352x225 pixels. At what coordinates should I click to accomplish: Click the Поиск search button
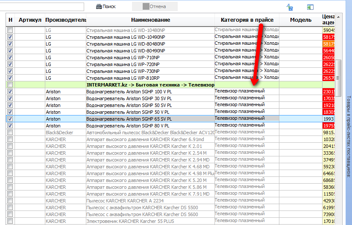point(106,6)
